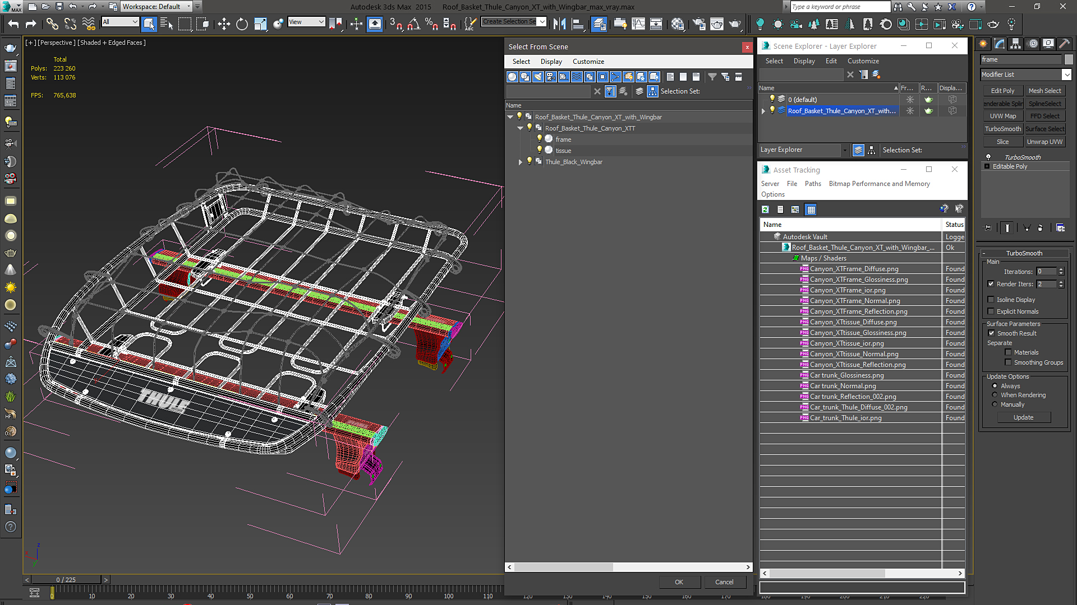Click OK in Select From Scene dialog
The width and height of the screenshot is (1077, 605).
[x=679, y=582]
